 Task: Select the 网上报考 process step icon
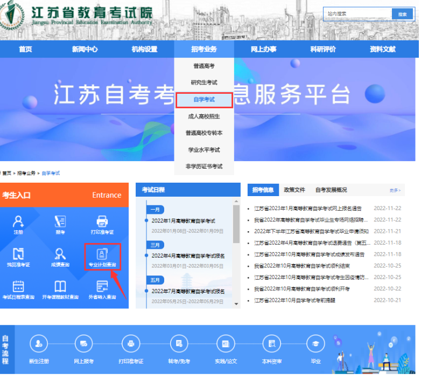[x=84, y=344]
